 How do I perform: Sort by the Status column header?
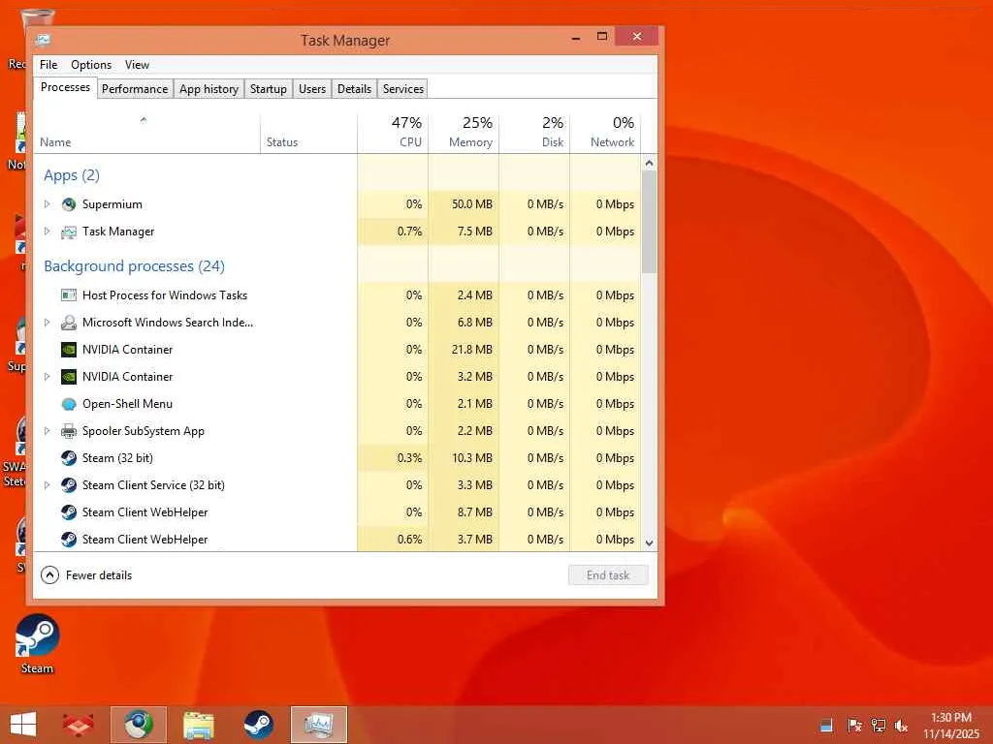tap(308, 134)
